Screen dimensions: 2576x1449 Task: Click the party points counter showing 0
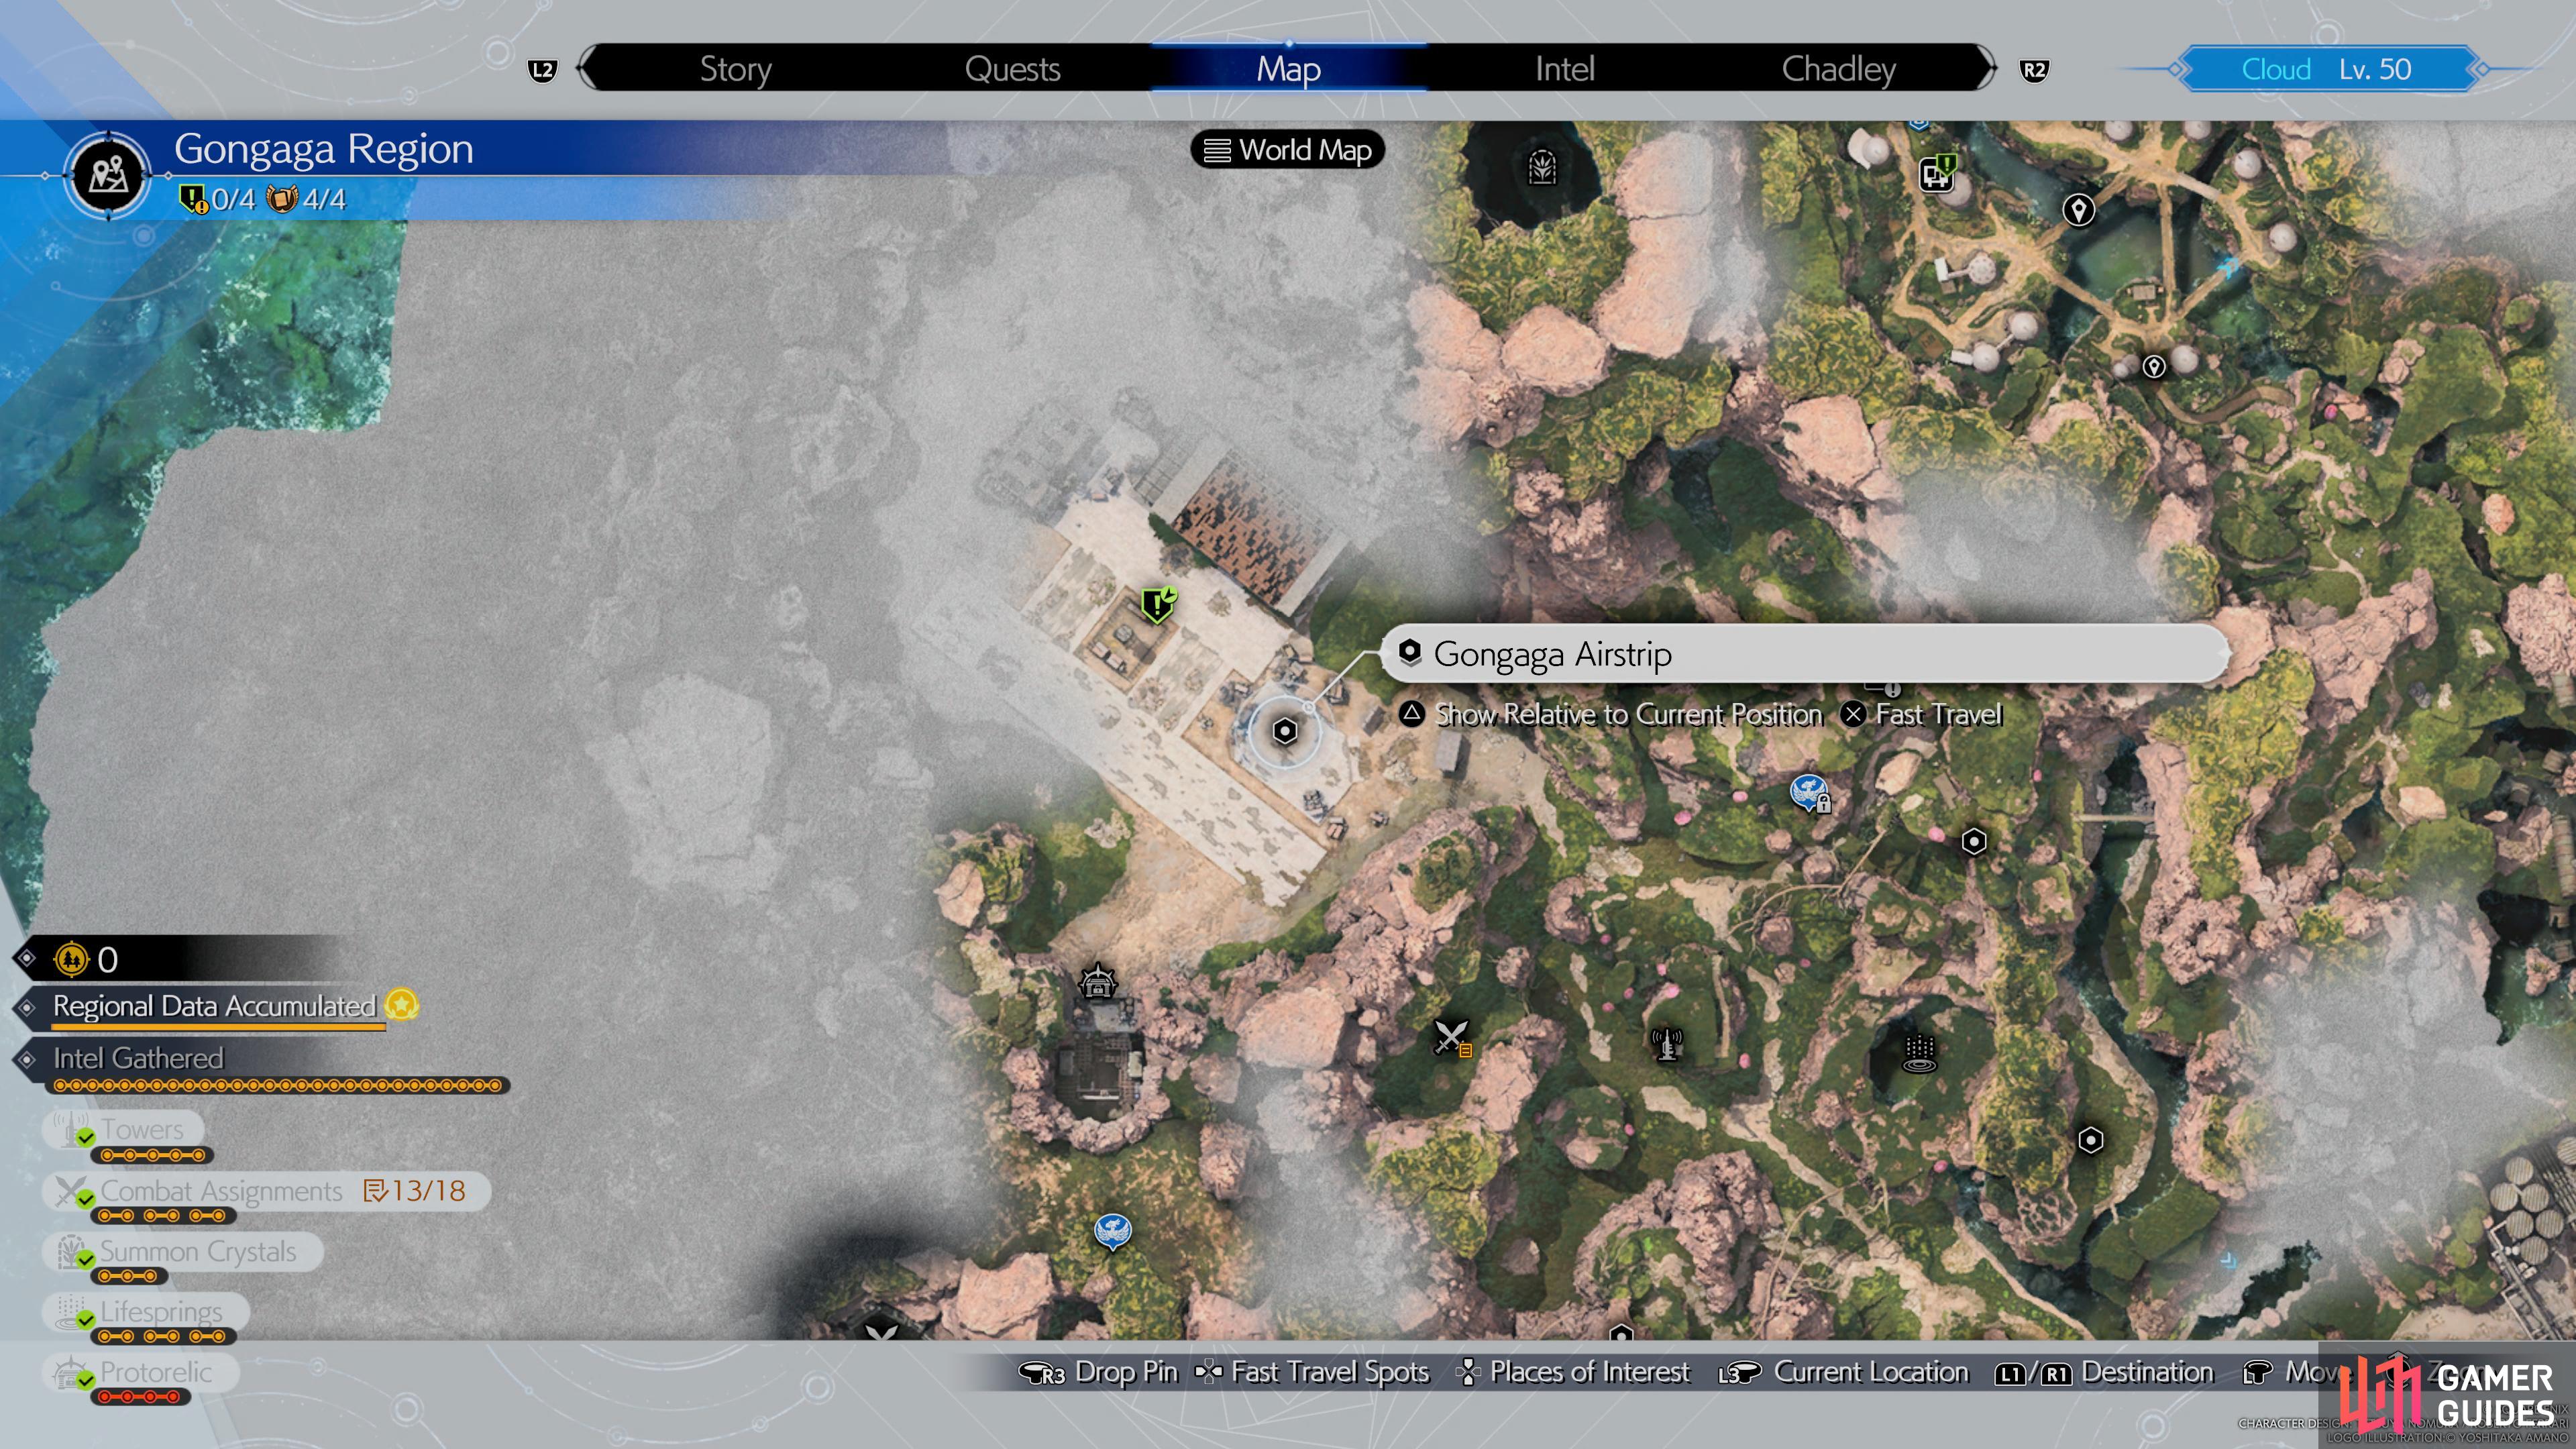point(87,960)
